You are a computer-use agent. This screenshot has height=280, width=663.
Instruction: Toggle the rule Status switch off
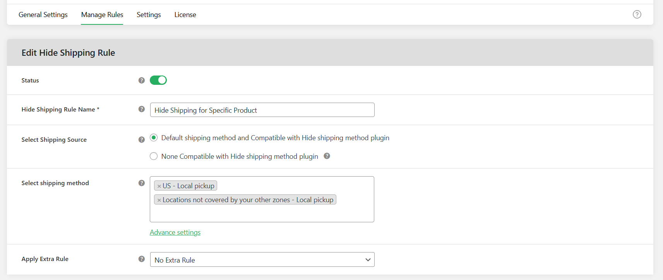tap(158, 80)
